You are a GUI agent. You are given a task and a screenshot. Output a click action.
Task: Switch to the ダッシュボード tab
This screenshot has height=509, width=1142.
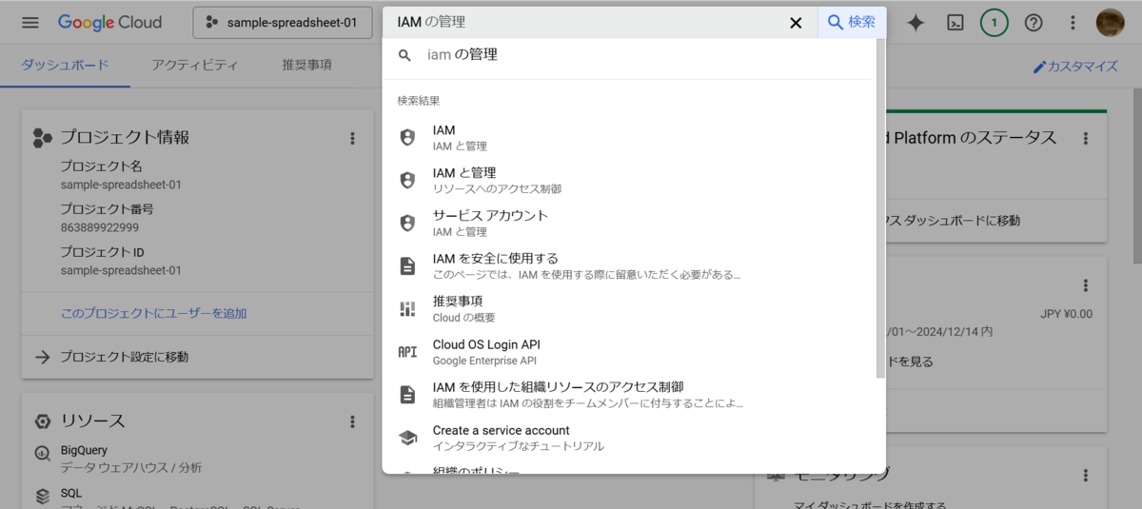point(65,66)
